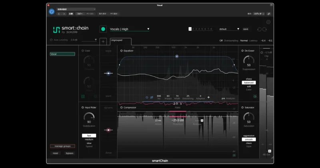Image resolution: width=320 pixels, height=168 pixels.
Task: Toggle the Compressor module power
Action: click(121, 107)
